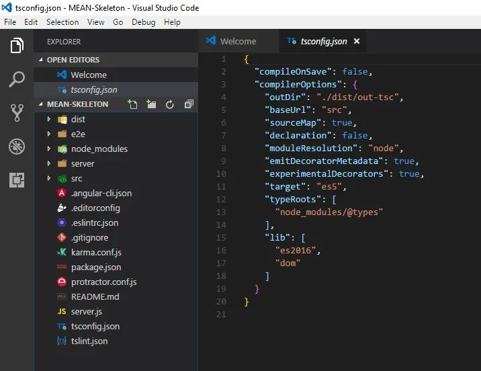This screenshot has height=371, width=481.
Task: Click the node_modules folder icon
Action: [x=62, y=149]
